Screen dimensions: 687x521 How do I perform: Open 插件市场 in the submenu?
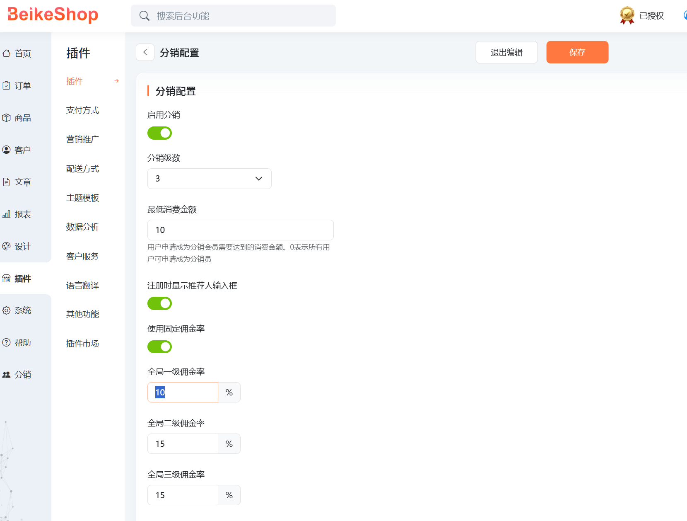click(82, 344)
